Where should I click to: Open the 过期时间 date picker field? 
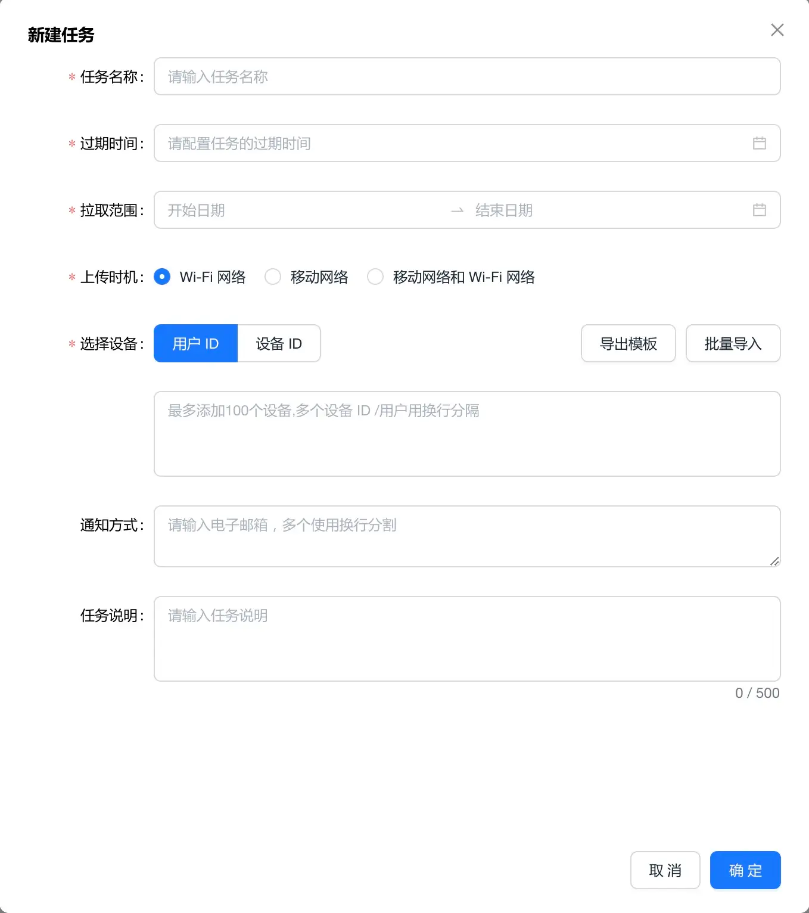453,144
